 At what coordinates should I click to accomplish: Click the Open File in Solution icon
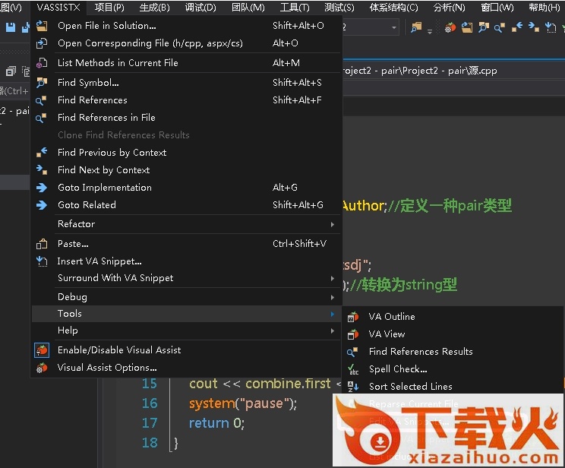[42, 26]
